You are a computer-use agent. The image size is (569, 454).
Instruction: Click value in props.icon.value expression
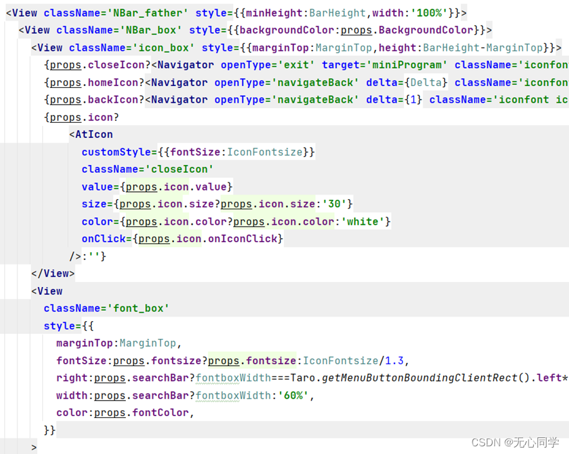pos(211,187)
